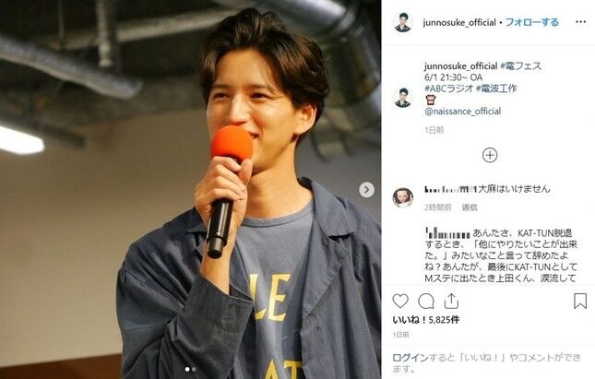The width and height of the screenshot is (595, 379).
Task: Click the commenter's avatar beside 大麻はいけません
Action: [x=402, y=197]
